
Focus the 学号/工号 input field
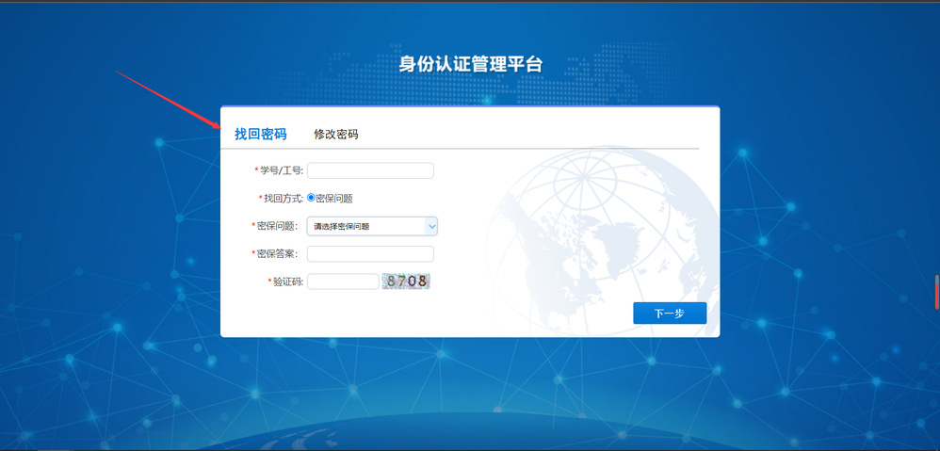370,170
